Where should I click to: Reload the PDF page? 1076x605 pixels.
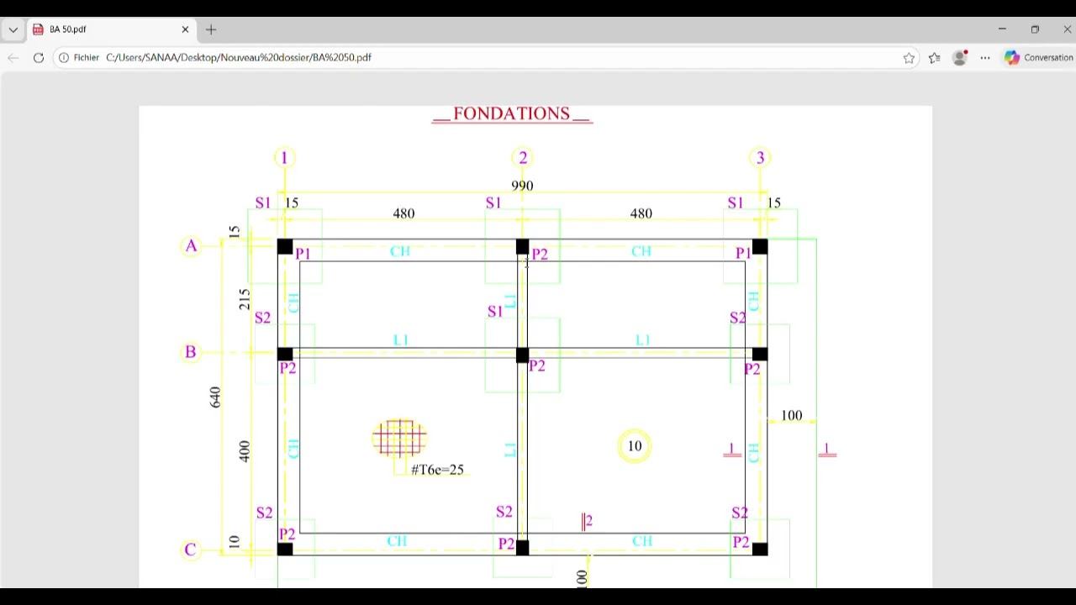39,57
